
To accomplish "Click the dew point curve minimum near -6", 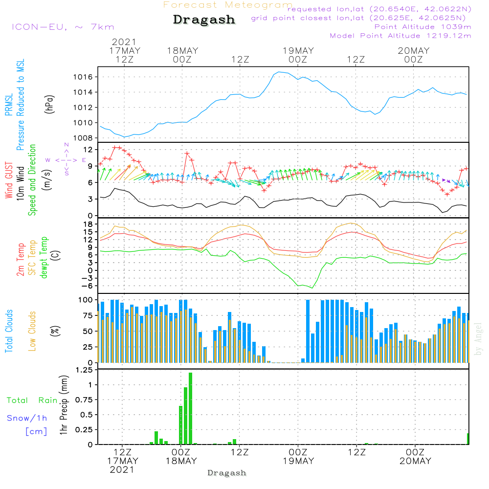I will click(x=312, y=288).
